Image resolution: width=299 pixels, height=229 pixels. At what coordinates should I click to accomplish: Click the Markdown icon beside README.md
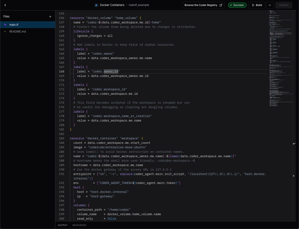tap(5, 31)
